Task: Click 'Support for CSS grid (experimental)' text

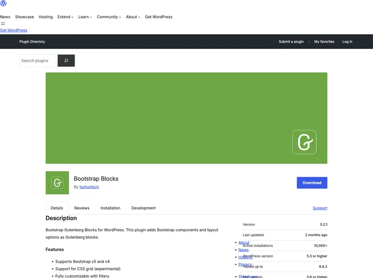Action: click(x=88, y=269)
